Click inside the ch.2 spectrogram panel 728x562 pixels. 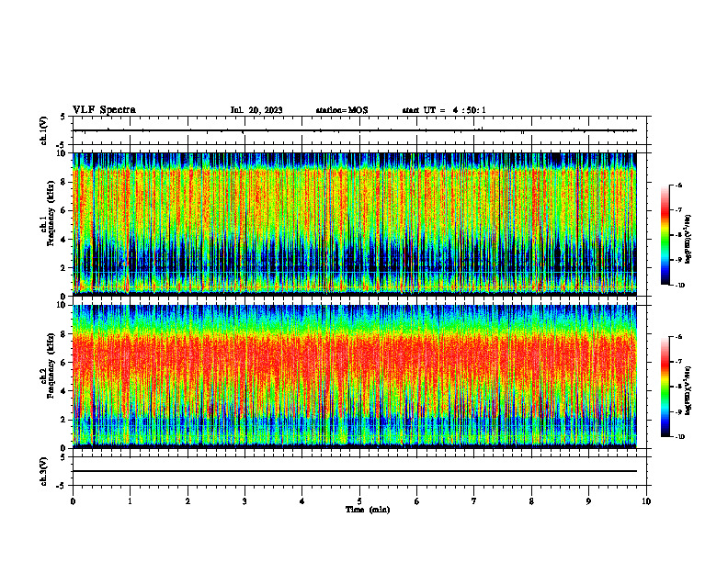click(x=355, y=377)
